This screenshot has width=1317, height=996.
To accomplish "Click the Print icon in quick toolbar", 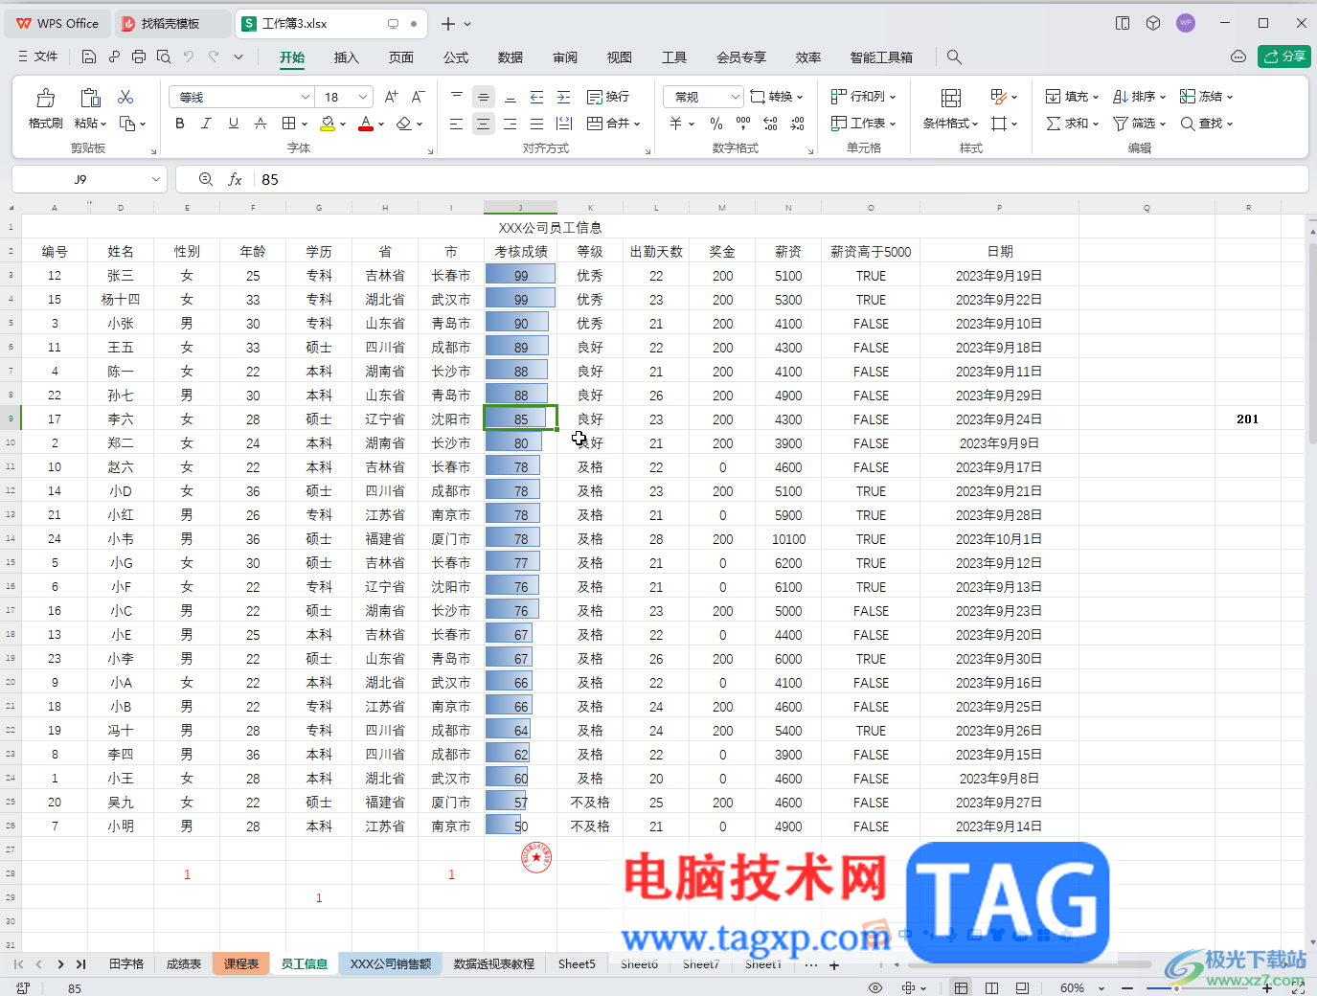I will [139, 57].
